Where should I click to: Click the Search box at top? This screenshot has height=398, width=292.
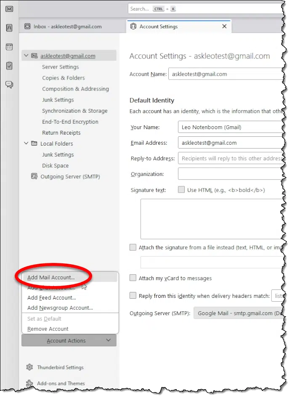coord(205,9)
